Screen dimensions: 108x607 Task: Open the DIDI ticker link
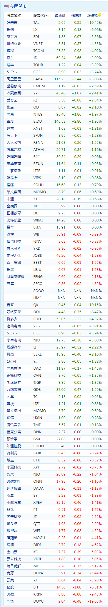click(37, 545)
